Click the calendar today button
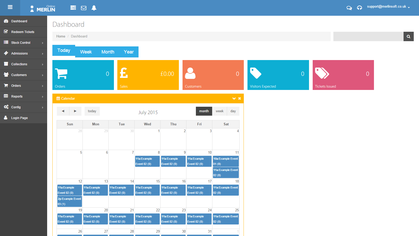The image size is (419, 236). pos(92,111)
